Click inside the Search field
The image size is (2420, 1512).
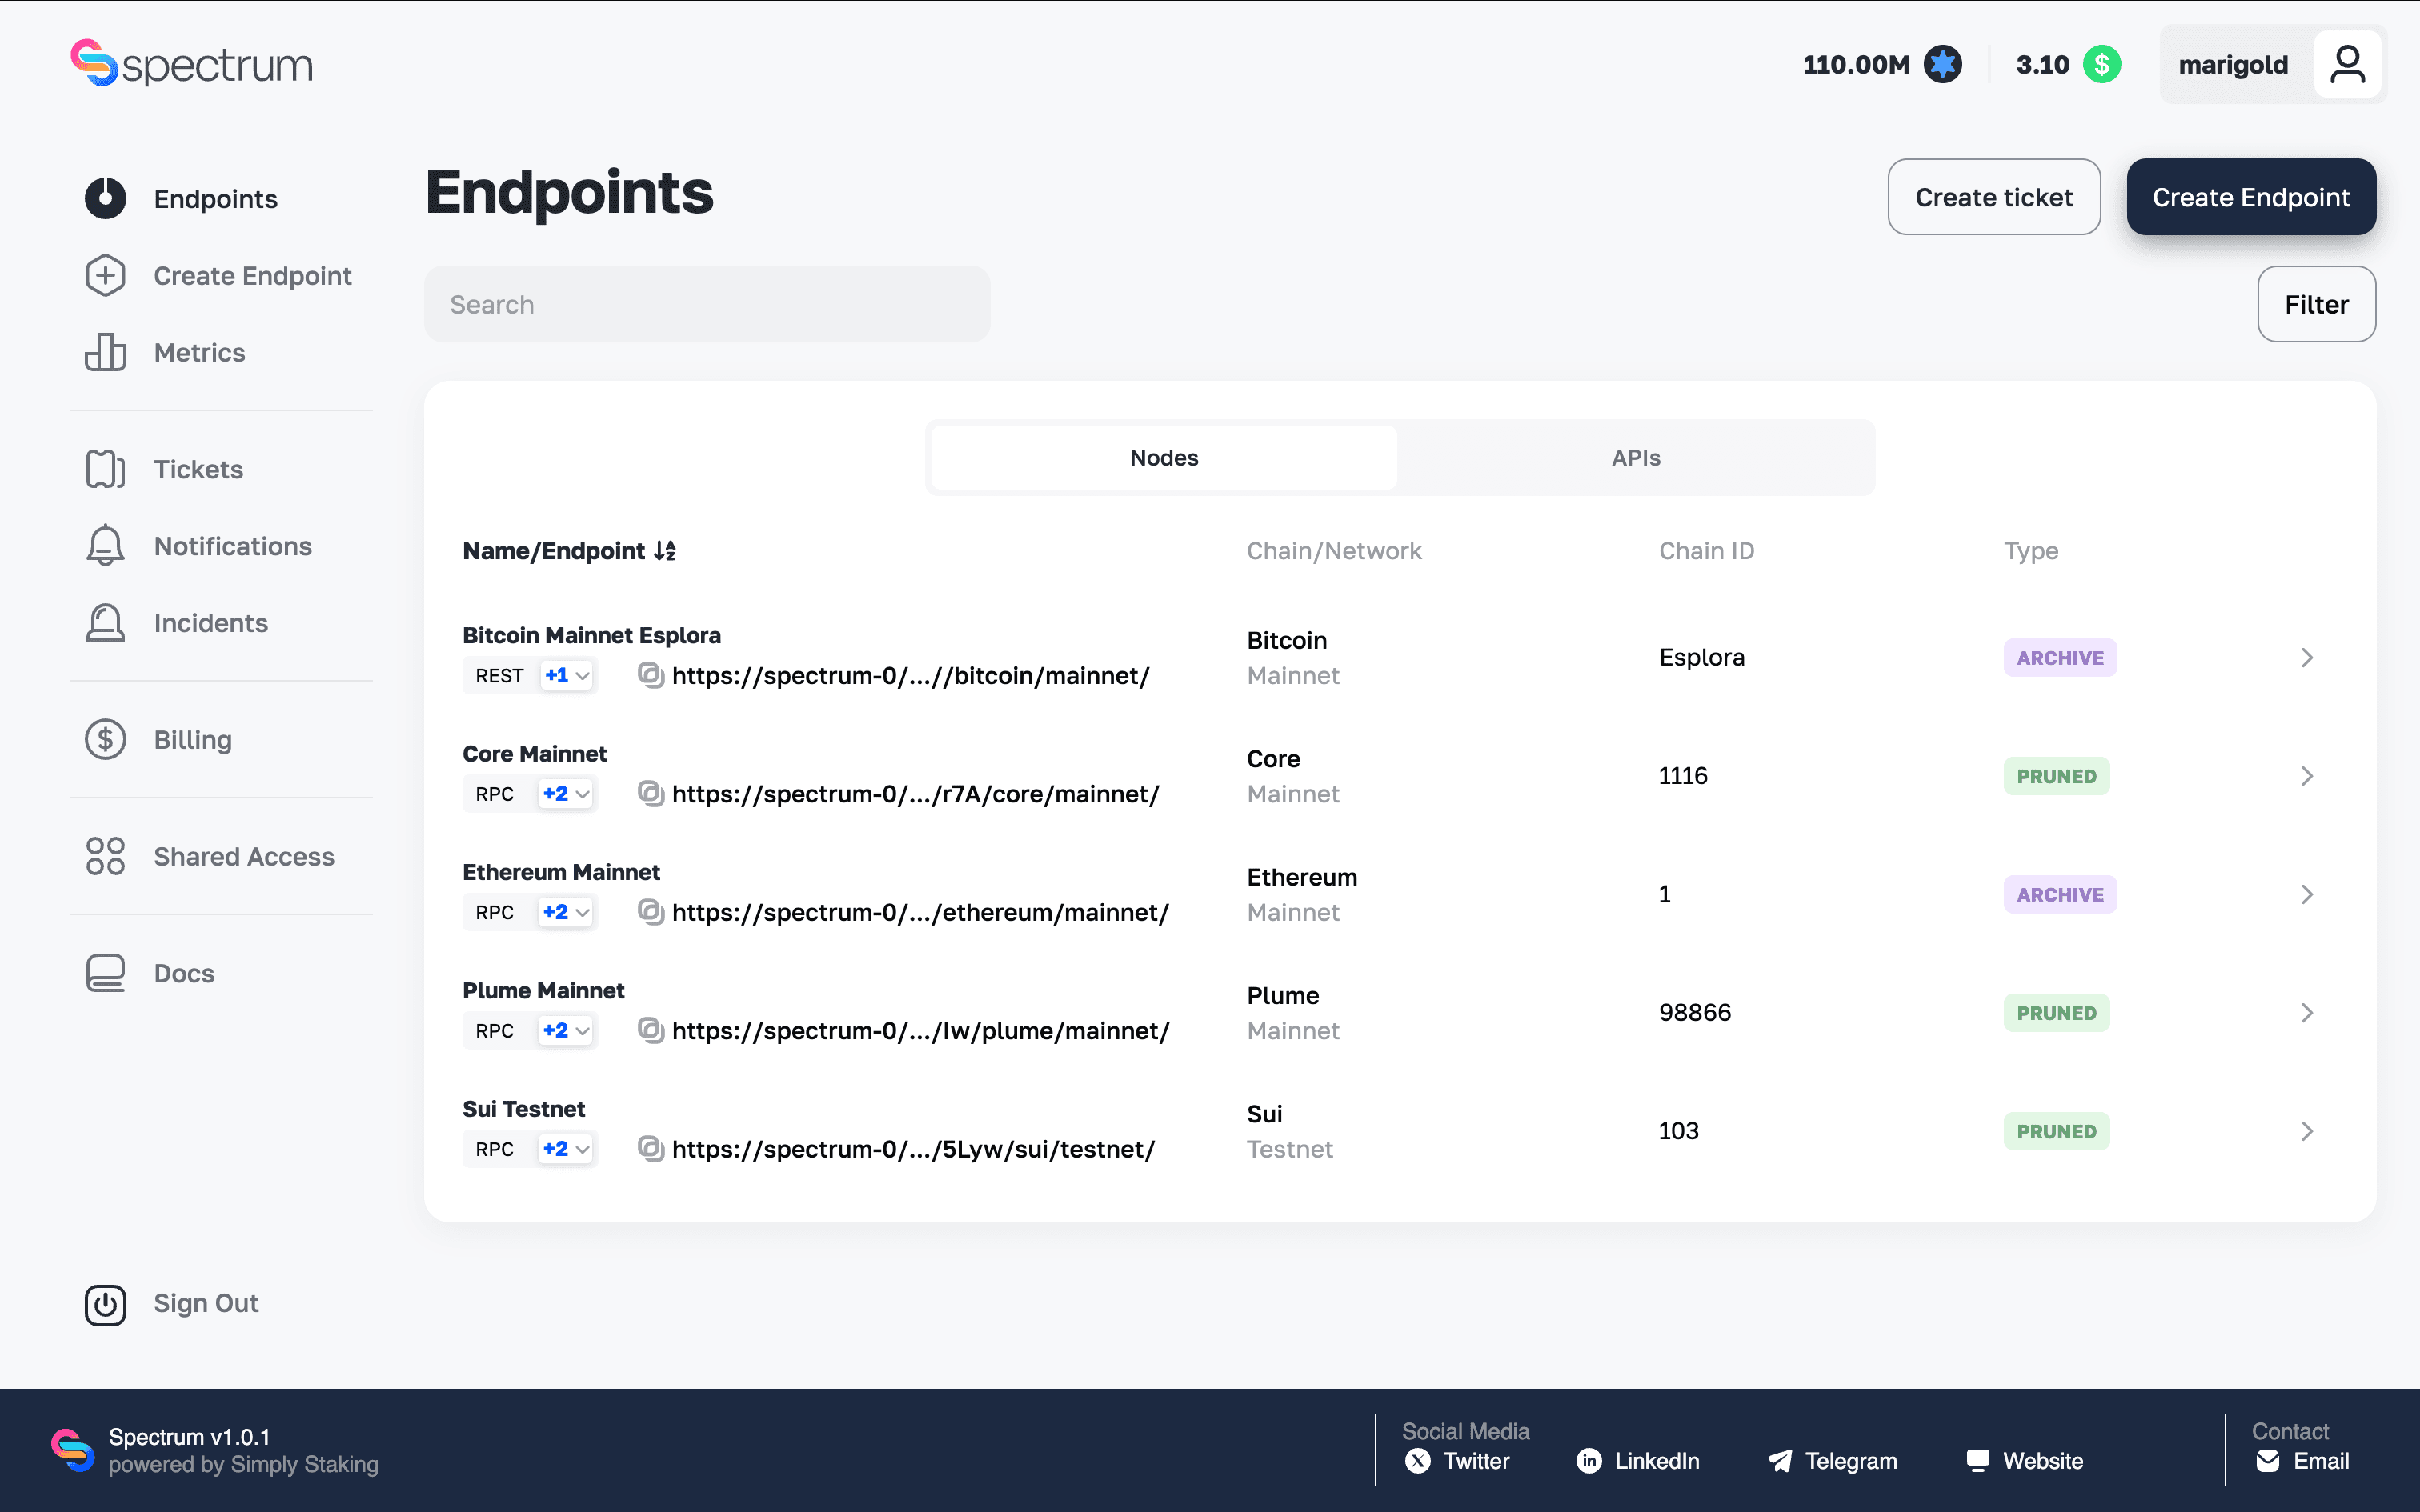[707, 303]
